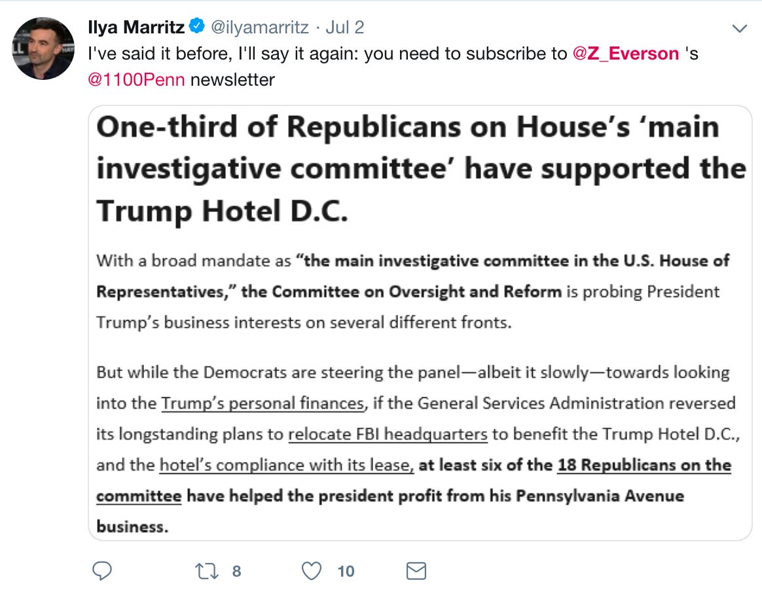Open the @ilyamarritz handle
Image resolution: width=762 pixels, height=593 pixels.
259,27
